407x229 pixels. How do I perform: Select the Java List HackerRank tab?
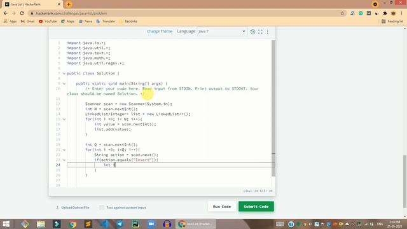[32, 4]
